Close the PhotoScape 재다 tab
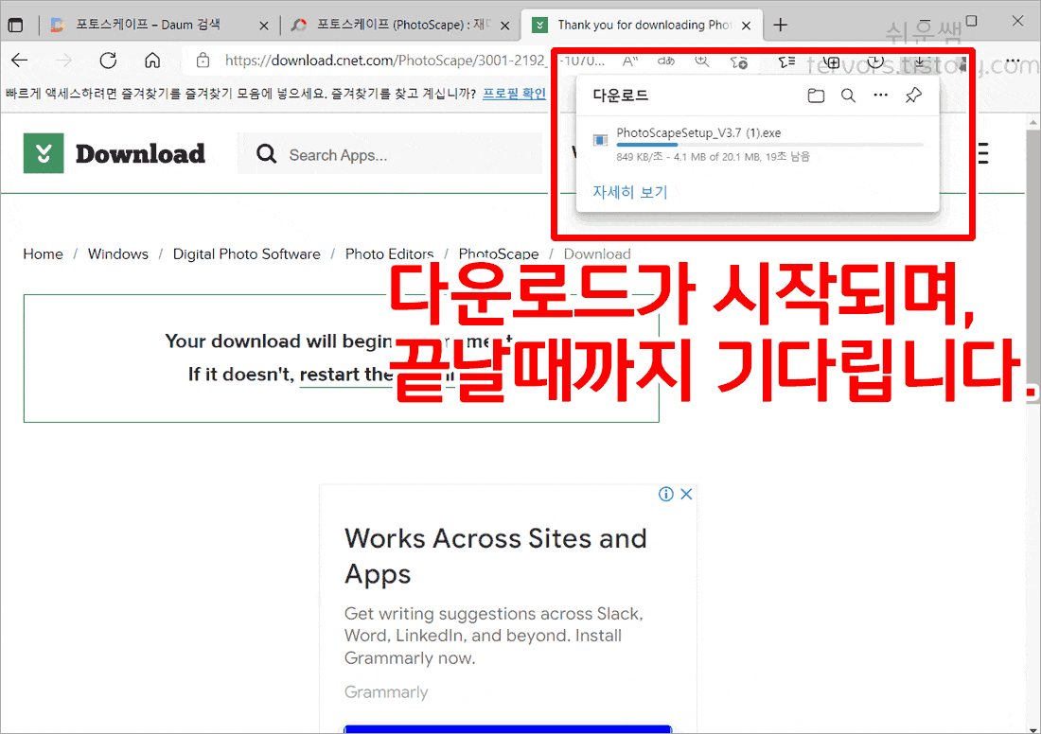 pyautogui.click(x=505, y=26)
